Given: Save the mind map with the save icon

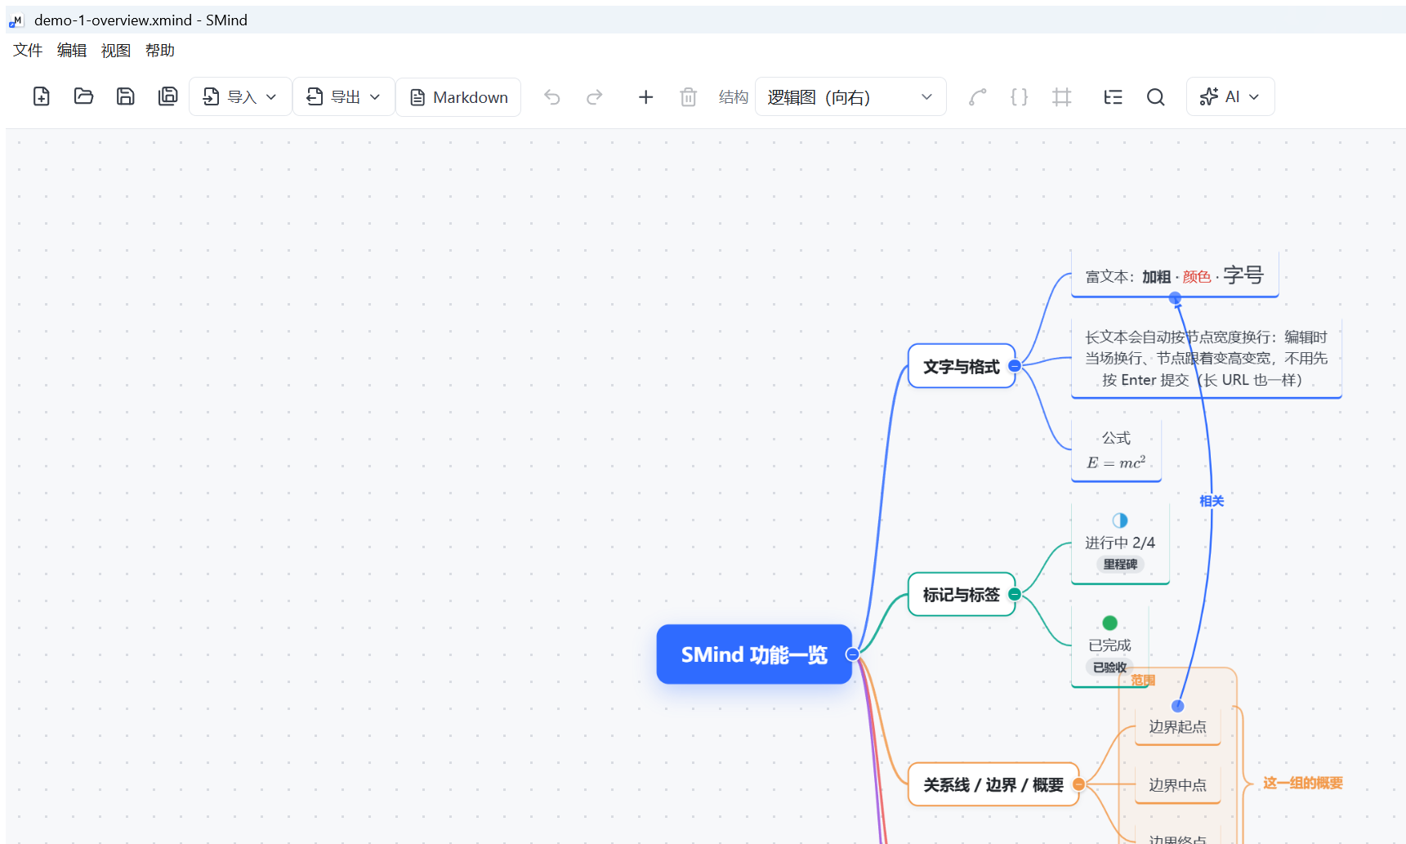Looking at the screenshot, I should click(125, 96).
